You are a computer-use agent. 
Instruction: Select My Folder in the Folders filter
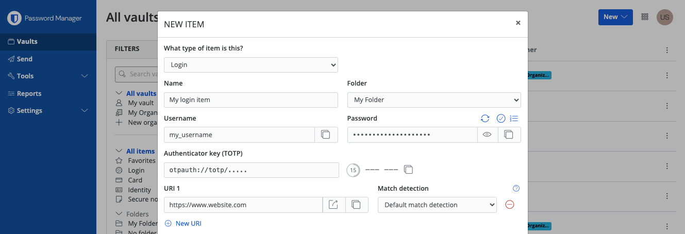point(143,224)
